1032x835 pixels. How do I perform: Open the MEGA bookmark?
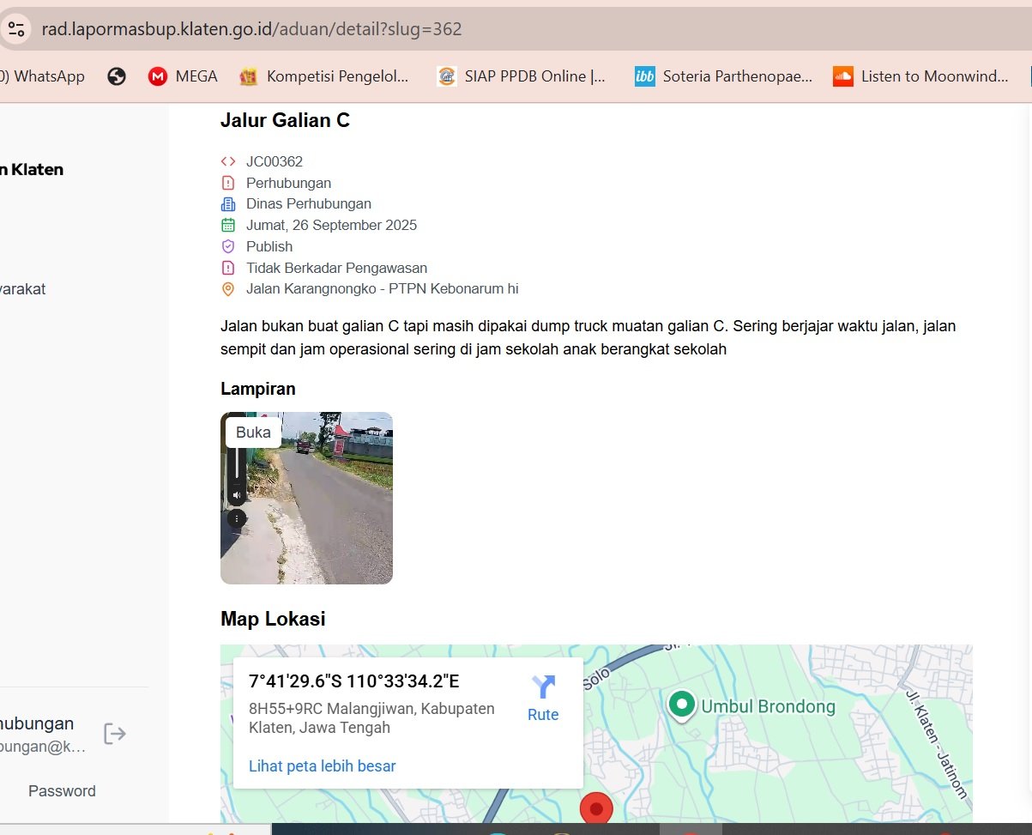183,76
